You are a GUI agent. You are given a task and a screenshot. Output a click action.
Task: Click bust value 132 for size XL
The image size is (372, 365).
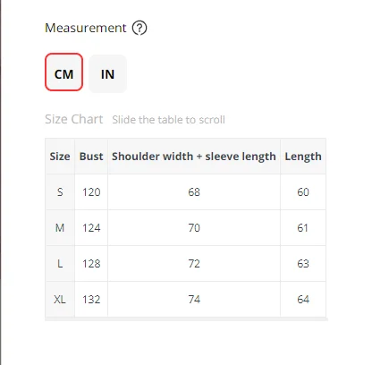click(91, 300)
